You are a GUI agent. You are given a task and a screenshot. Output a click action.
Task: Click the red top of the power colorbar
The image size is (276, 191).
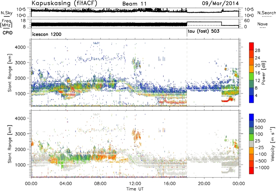point(252,46)
